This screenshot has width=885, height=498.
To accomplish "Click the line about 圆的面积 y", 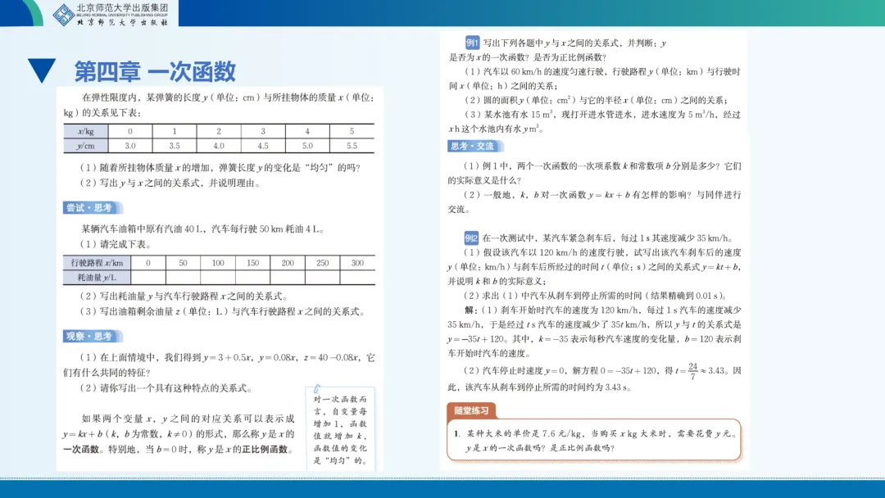I will click(x=596, y=100).
